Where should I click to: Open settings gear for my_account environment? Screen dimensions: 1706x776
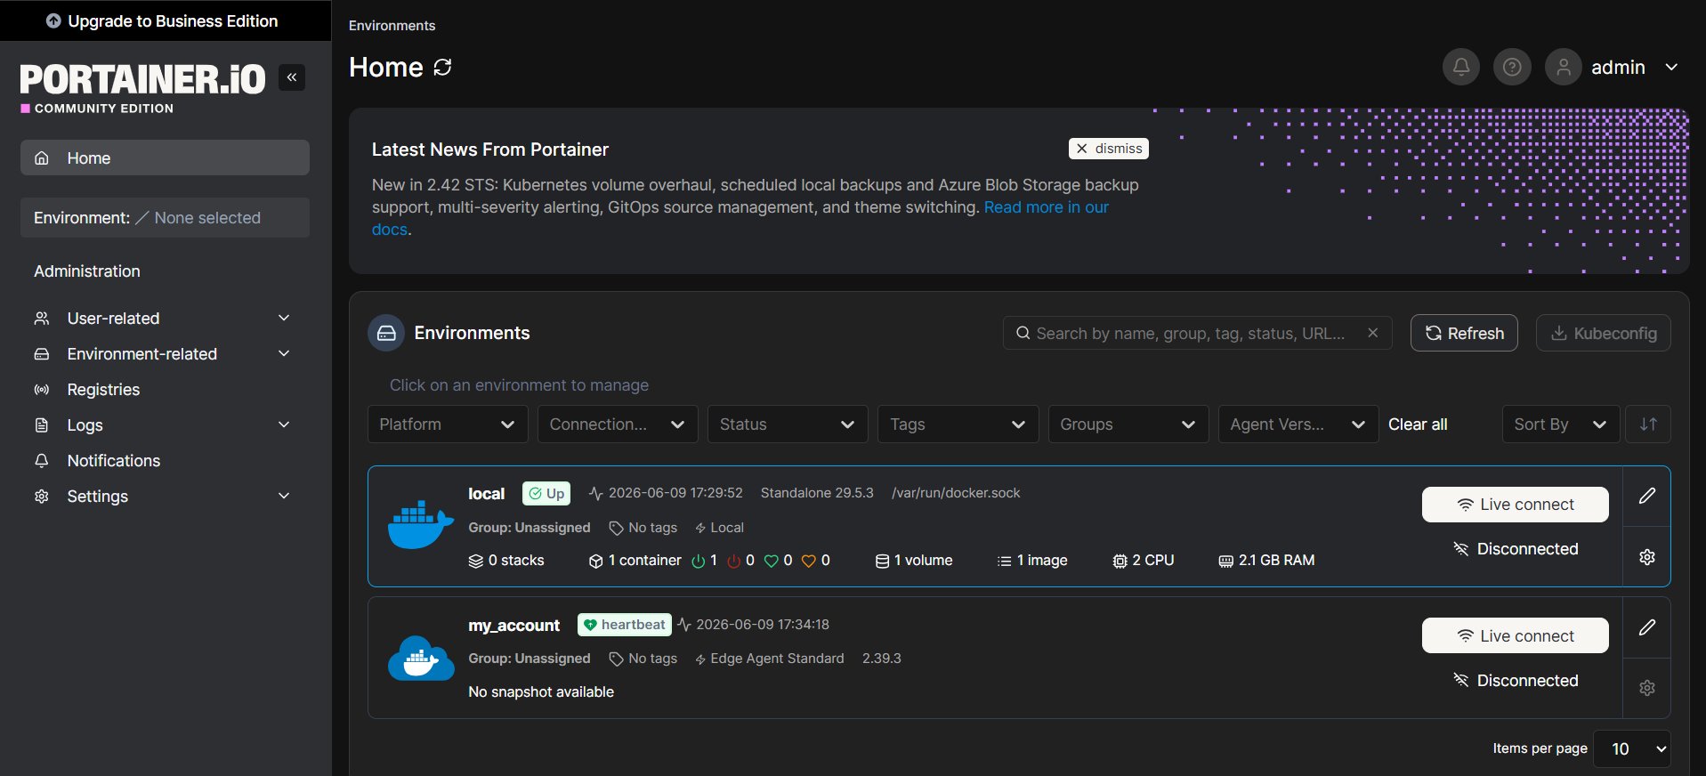1647,688
